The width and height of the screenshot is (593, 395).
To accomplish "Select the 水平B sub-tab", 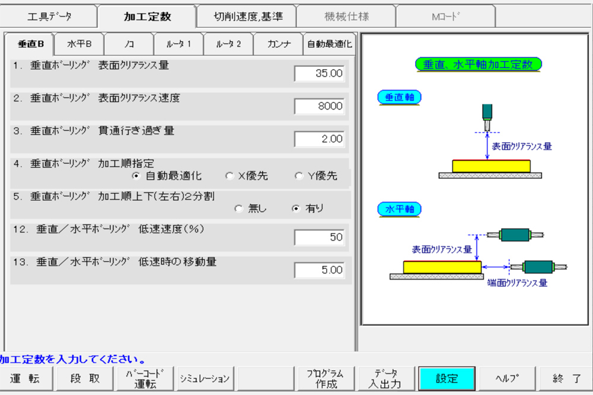I will click(x=79, y=44).
